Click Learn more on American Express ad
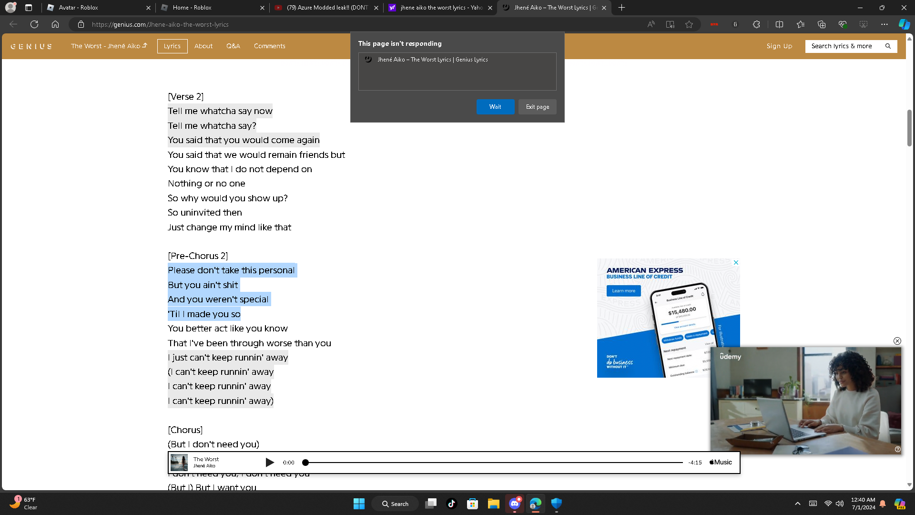915x515 pixels. (x=623, y=291)
